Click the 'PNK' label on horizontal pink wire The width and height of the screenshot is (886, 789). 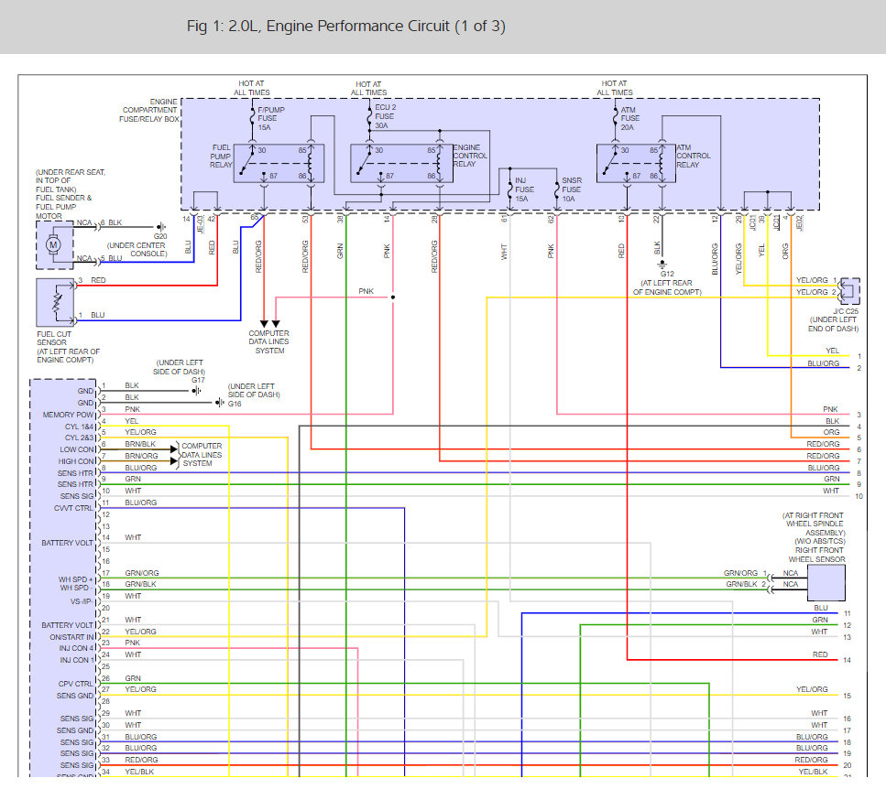point(366,291)
